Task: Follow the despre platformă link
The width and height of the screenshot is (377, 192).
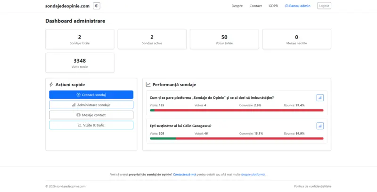Action: tap(253, 175)
